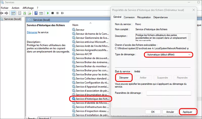Open the Type de démarrage dropdown
The image size is (202, 119).
[x=168, y=55]
